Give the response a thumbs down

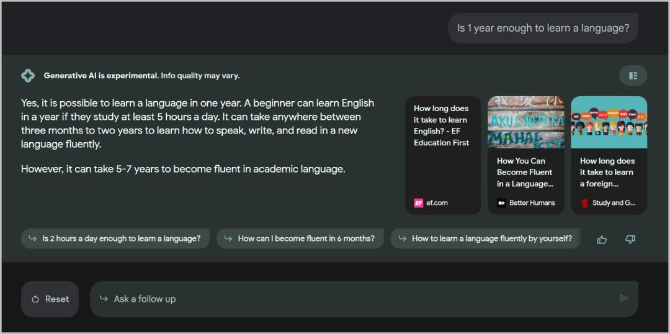coord(630,239)
